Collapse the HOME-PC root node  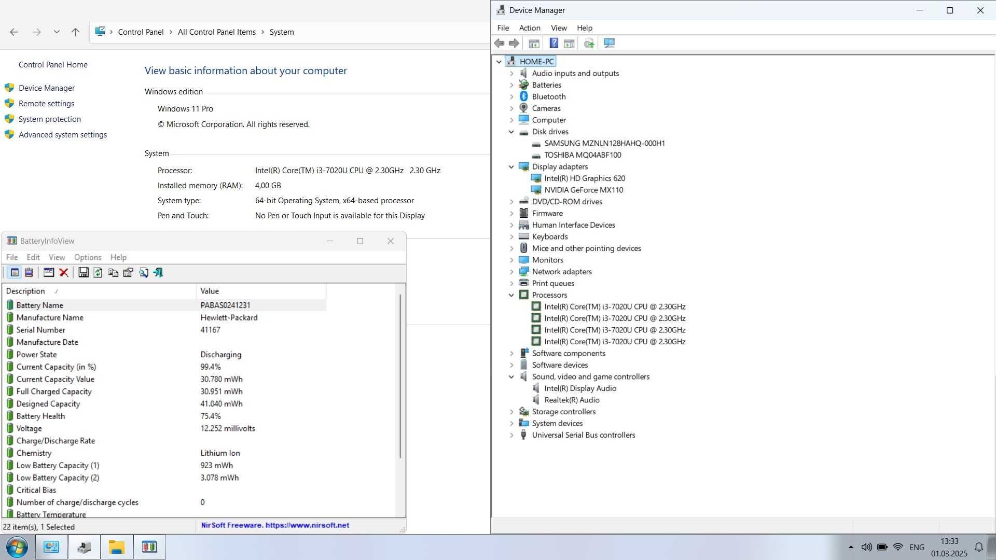click(499, 62)
